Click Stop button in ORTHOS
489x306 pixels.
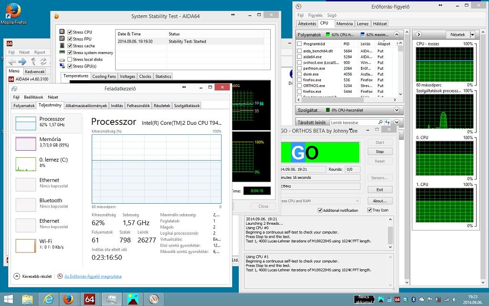(x=380, y=152)
